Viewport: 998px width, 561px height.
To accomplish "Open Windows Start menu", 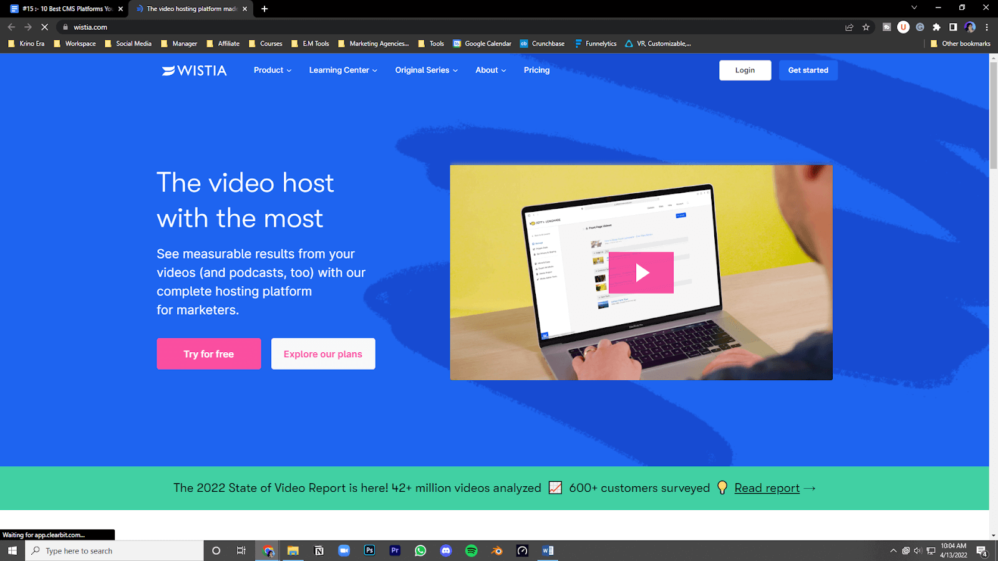I will [x=12, y=550].
